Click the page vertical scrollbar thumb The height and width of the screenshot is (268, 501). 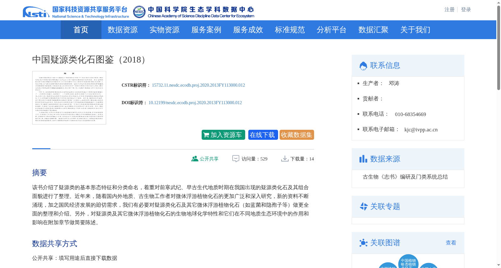point(498,48)
